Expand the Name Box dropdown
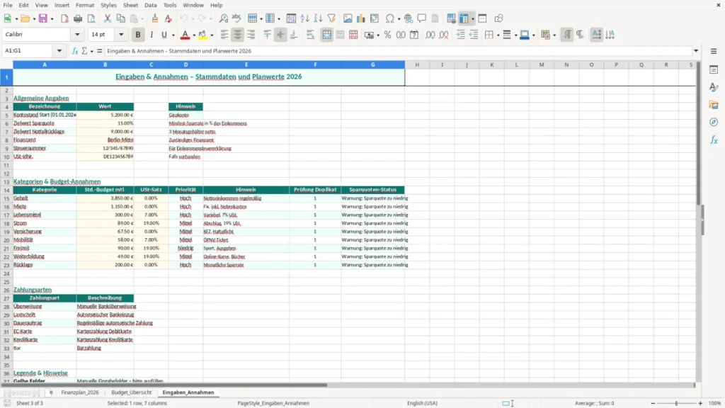The height and width of the screenshot is (408, 725). [x=59, y=51]
